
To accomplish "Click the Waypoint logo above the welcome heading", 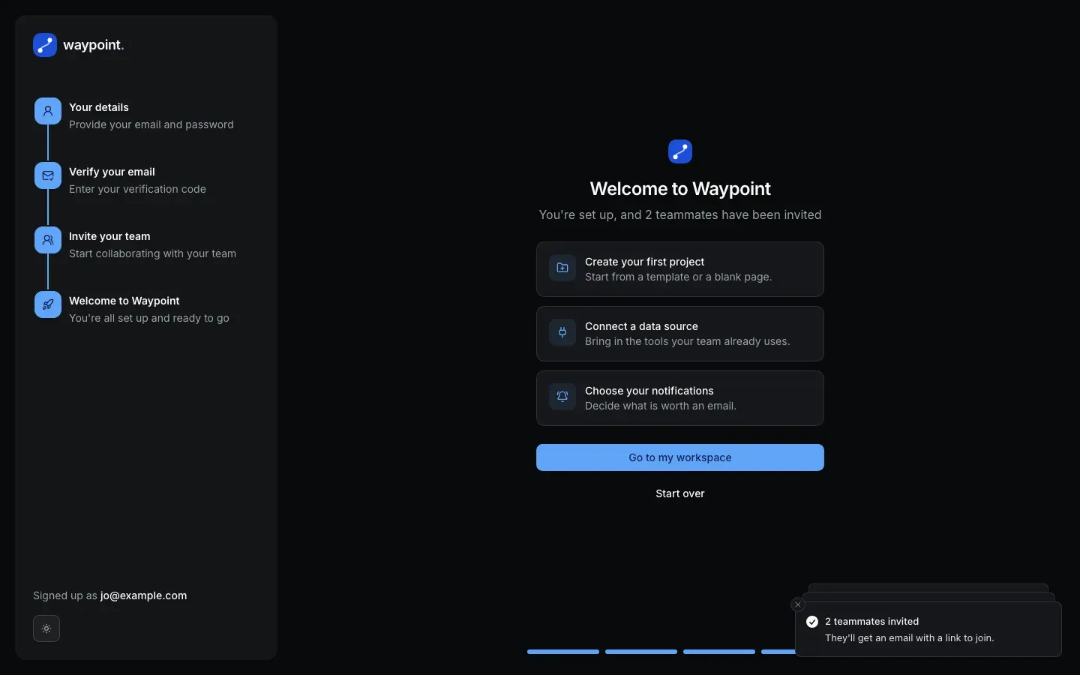I will tap(680, 151).
